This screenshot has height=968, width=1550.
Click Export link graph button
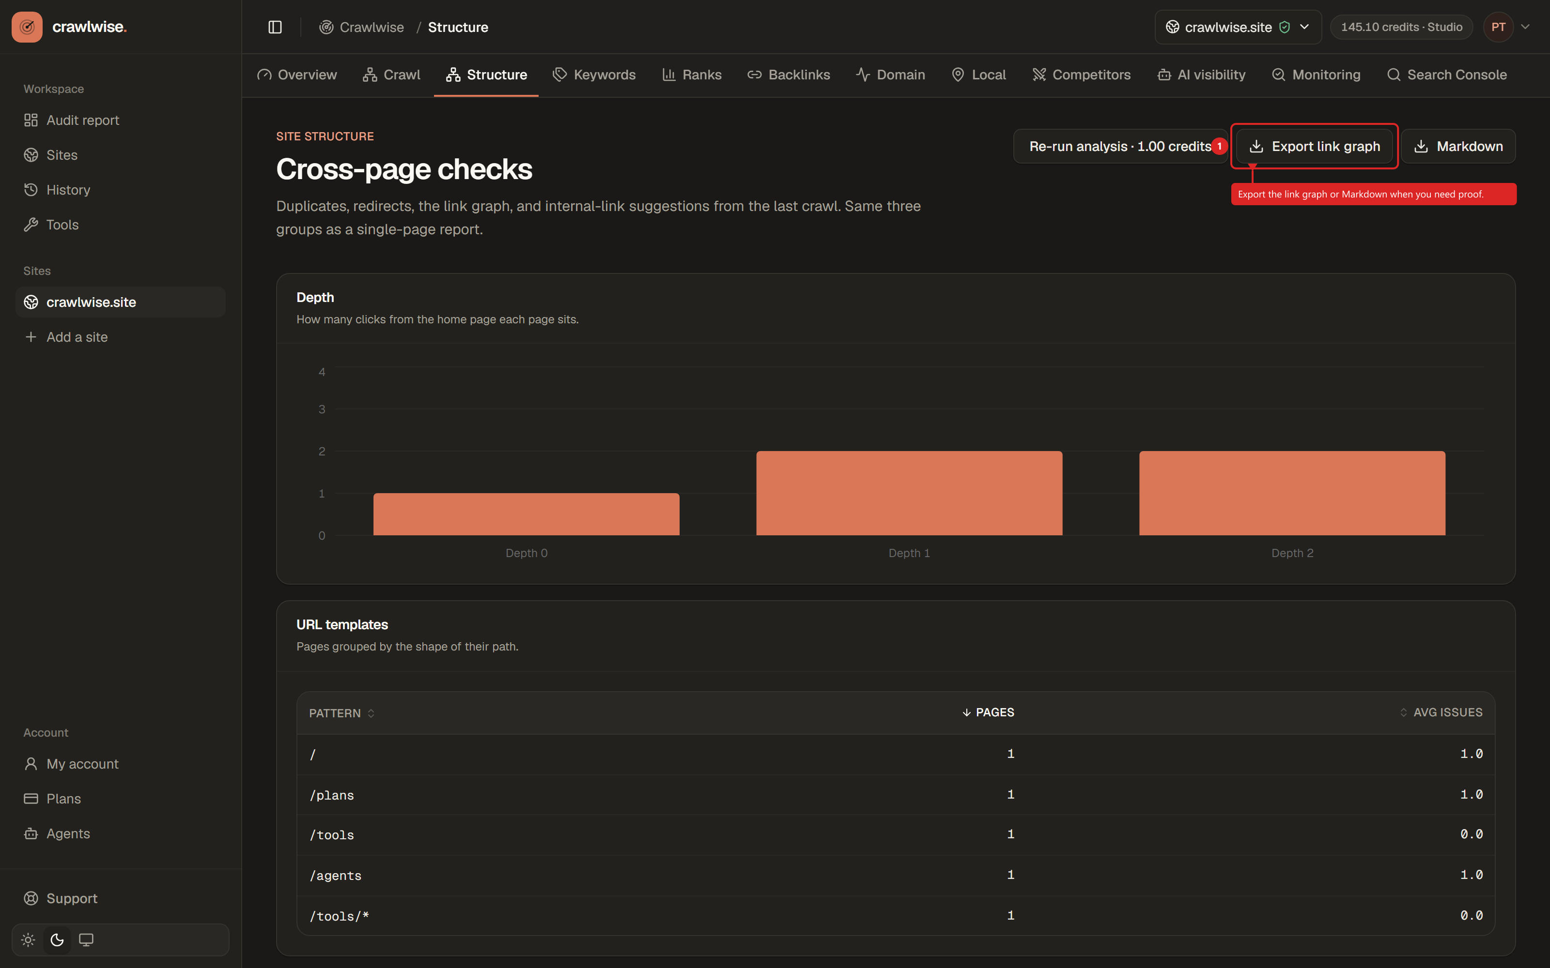(1314, 147)
